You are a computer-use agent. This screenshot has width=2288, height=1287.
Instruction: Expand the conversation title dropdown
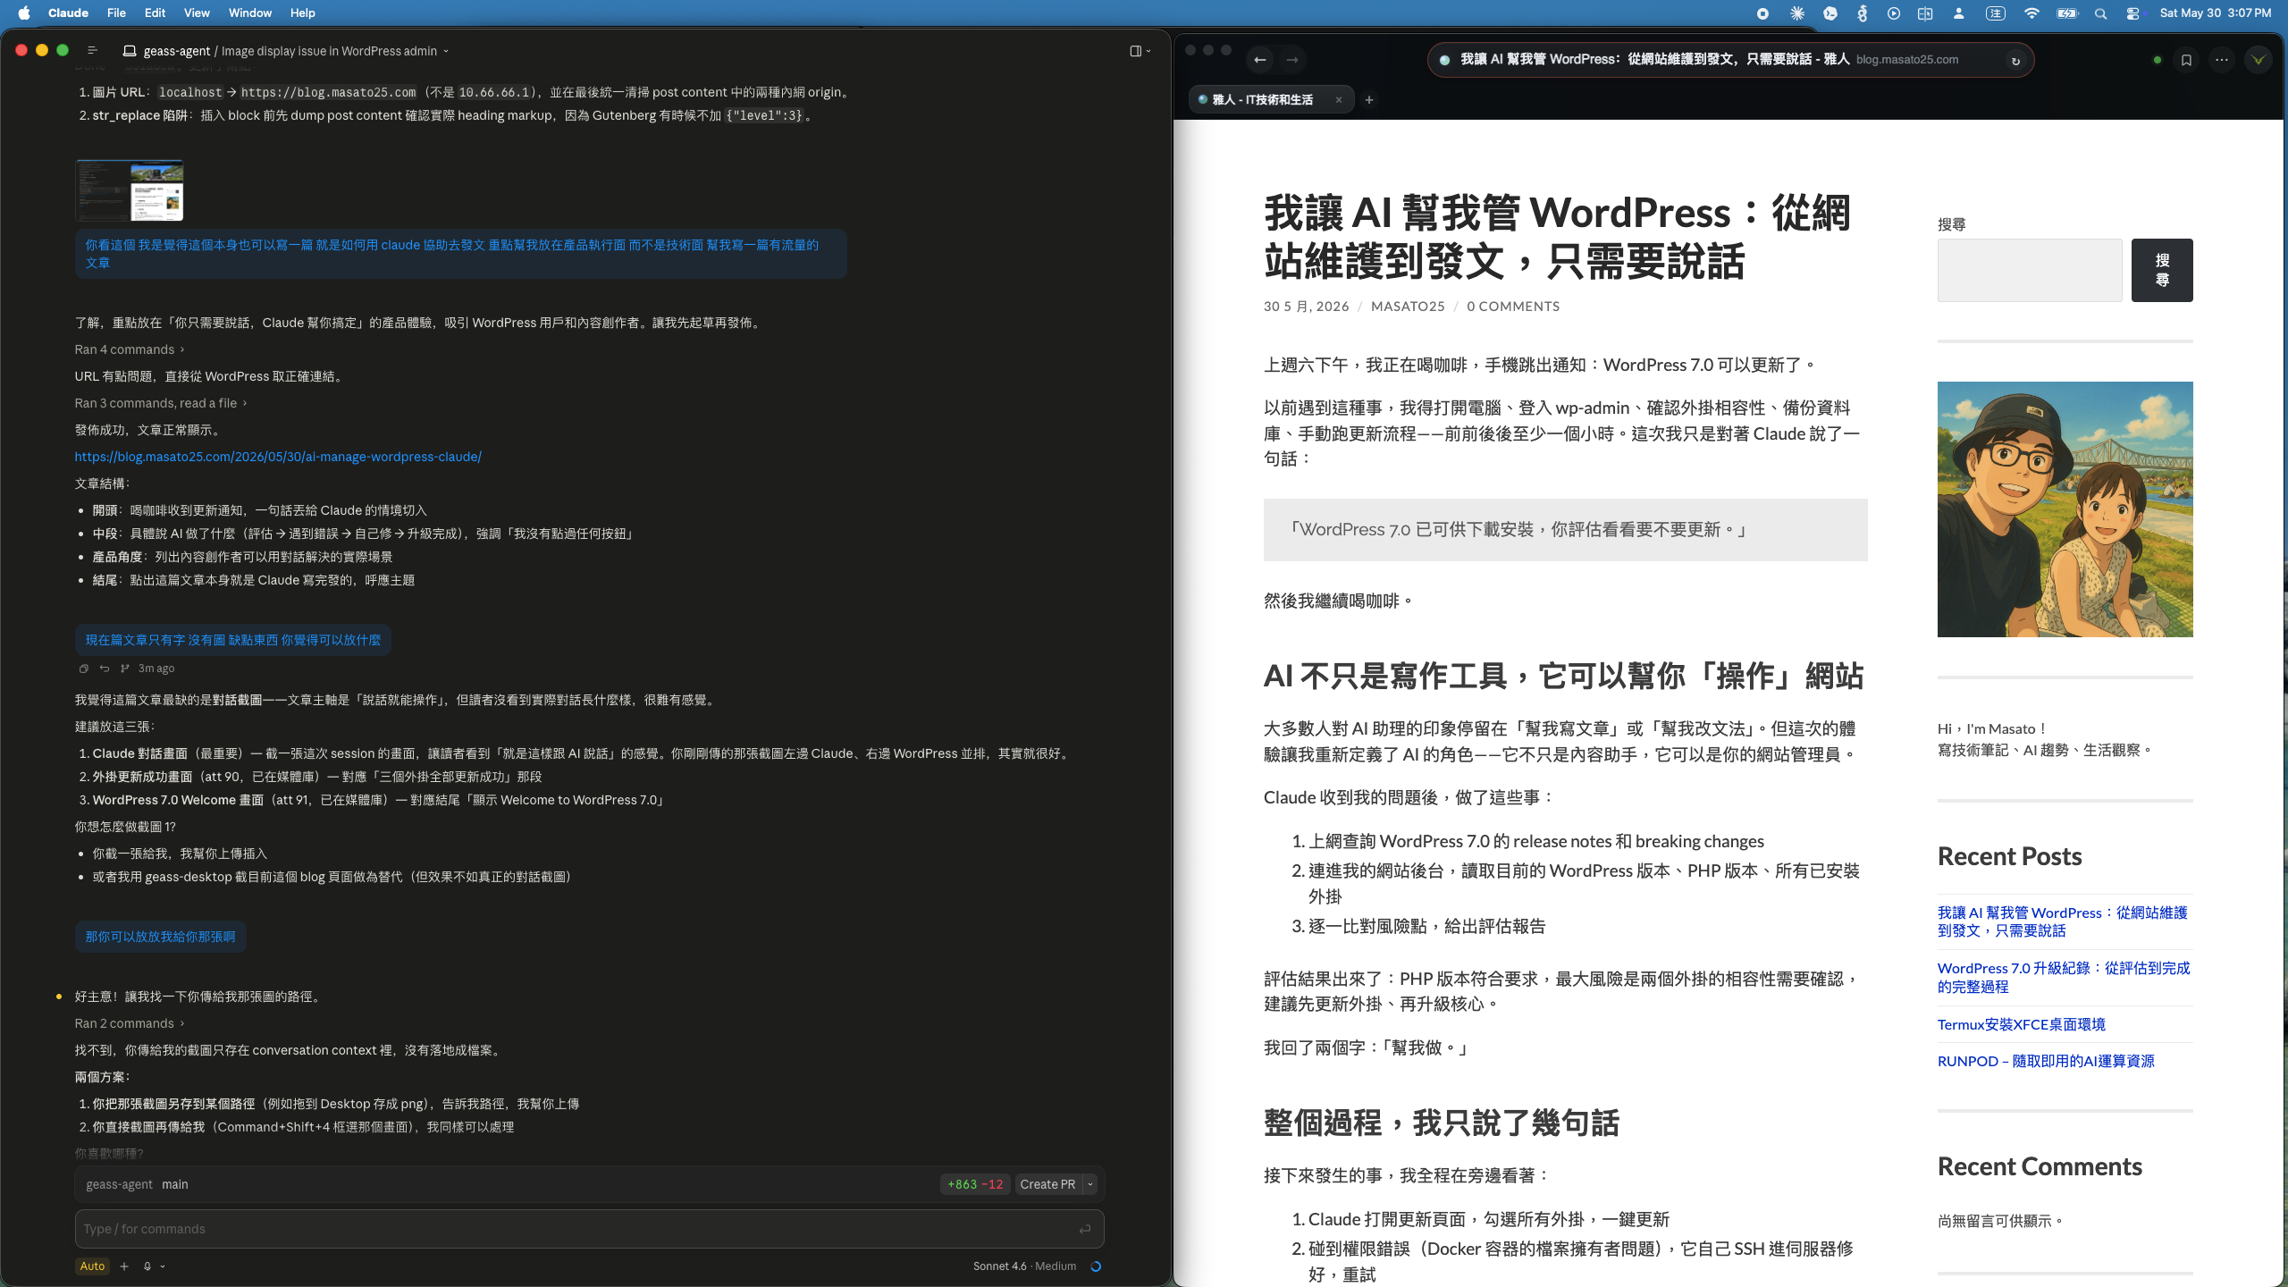pyautogui.click(x=446, y=51)
